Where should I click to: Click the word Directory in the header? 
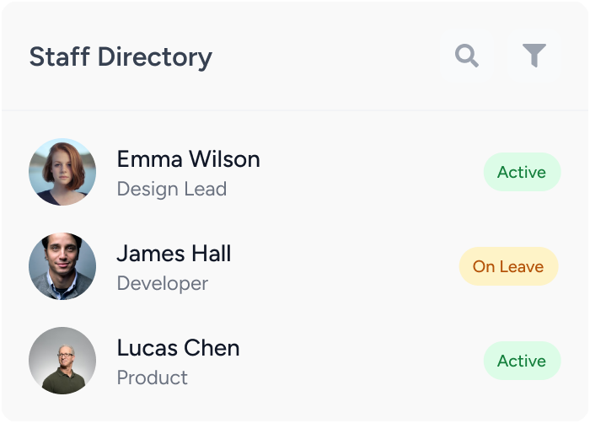click(154, 57)
